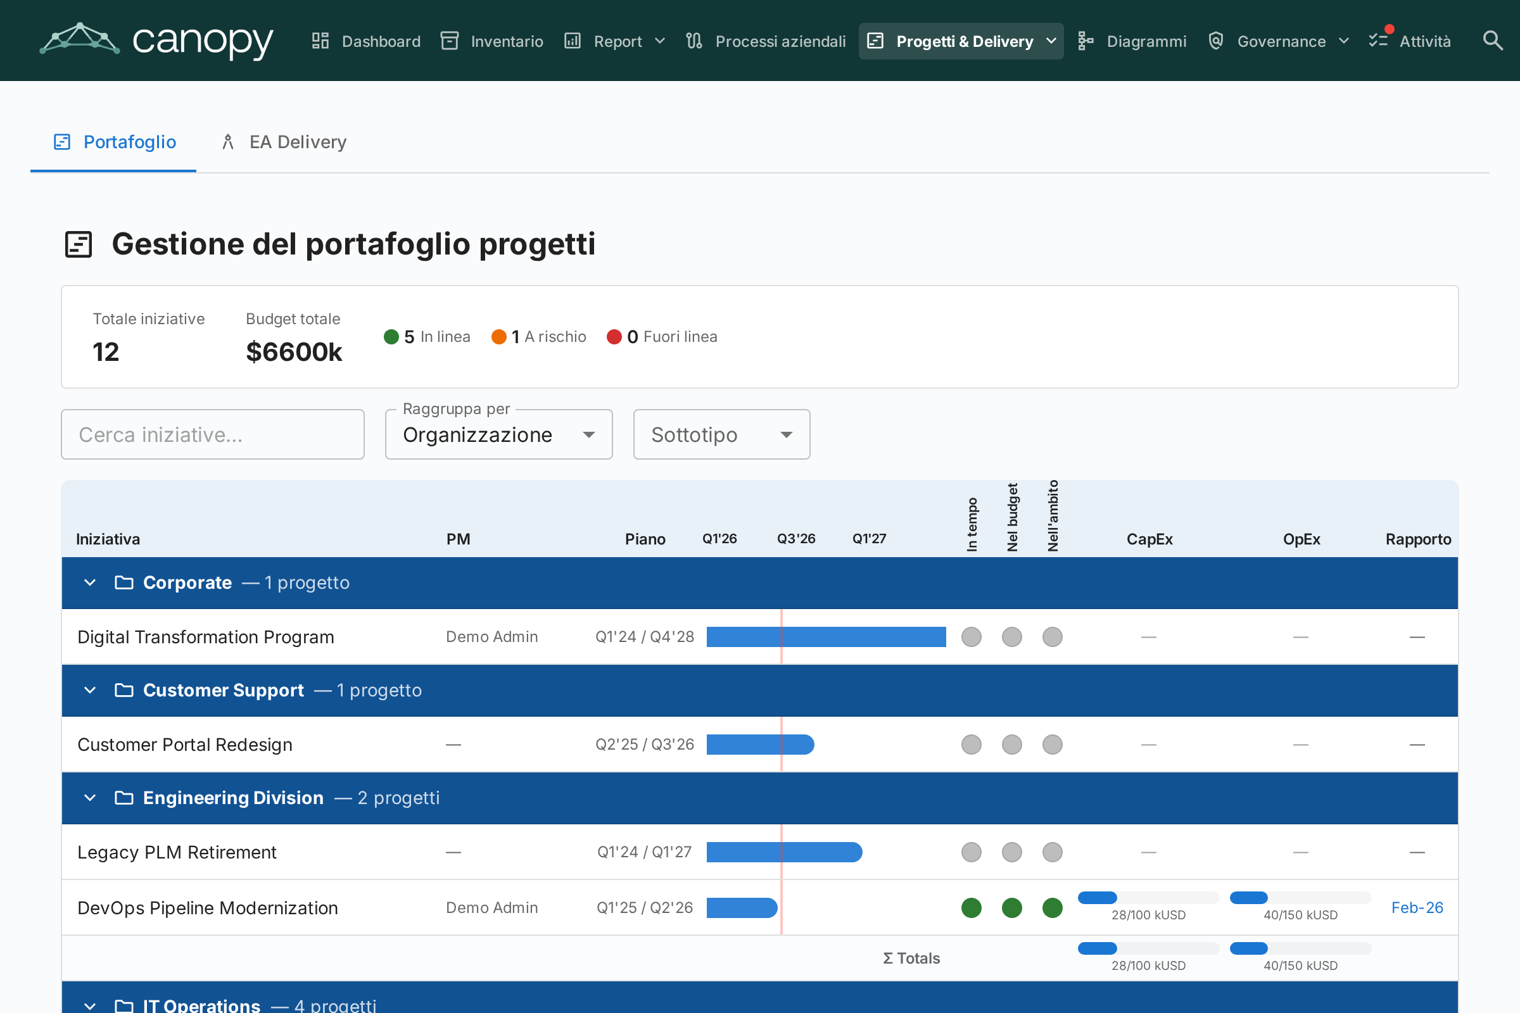This screenshot has width=1520, height=1013.
Task: Click the Canopy logo
Action: [x=156, y=40]
